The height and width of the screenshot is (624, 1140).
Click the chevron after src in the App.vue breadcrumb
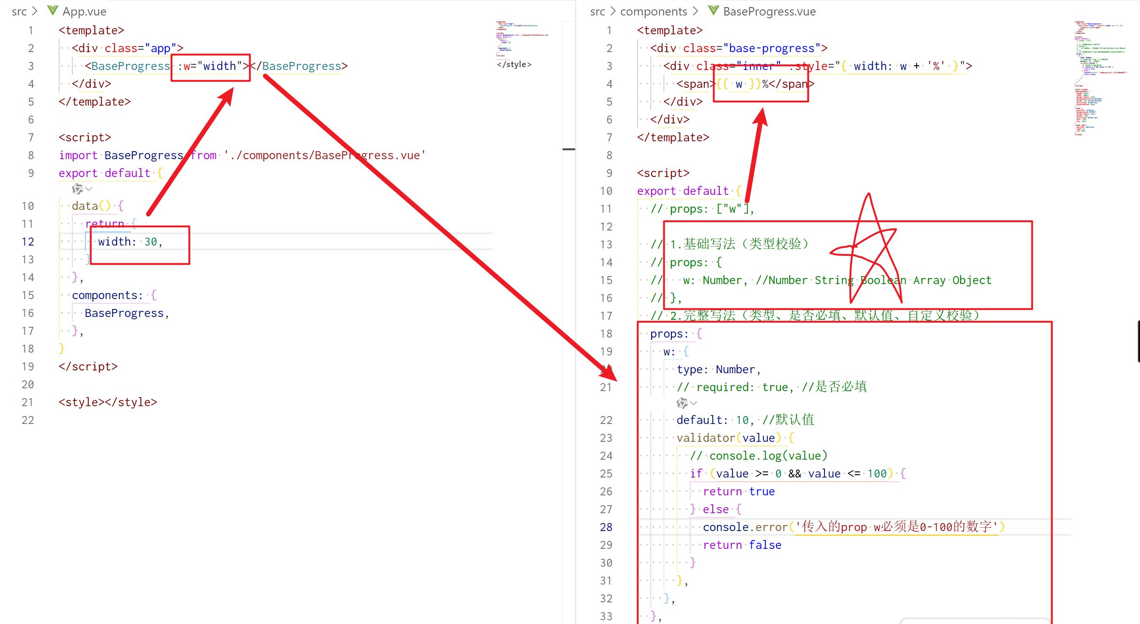[35, 11]
